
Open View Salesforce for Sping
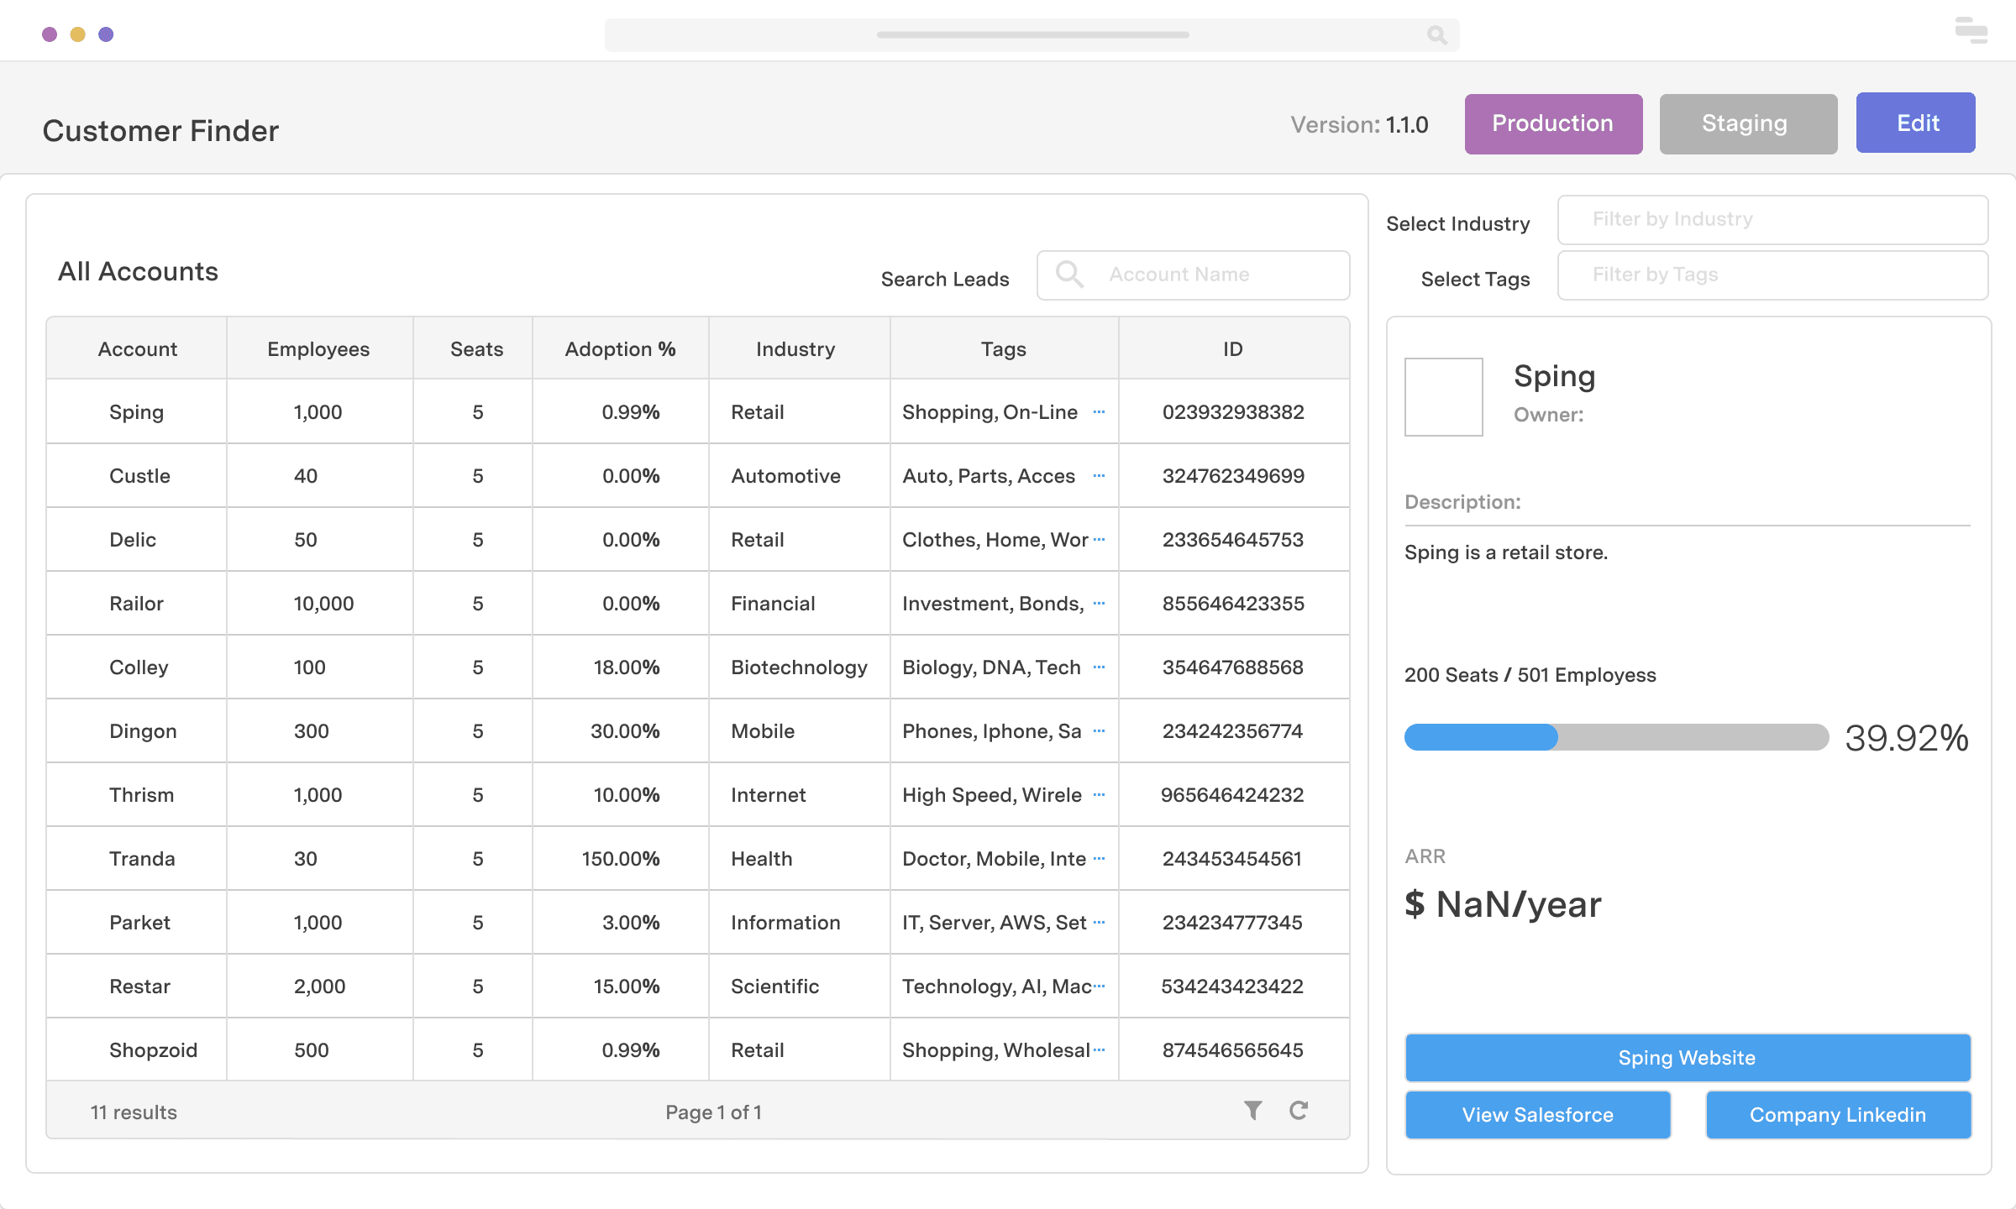tap(1537, 1114)
